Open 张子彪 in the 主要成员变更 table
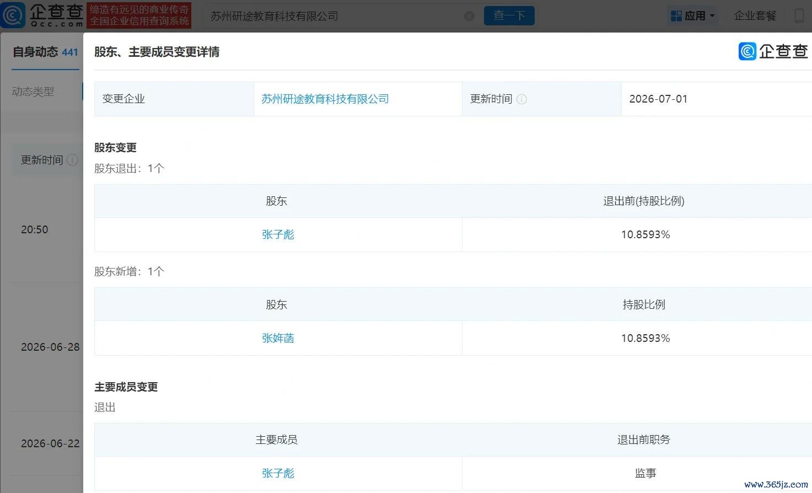The width and height of the screenshot is (812, 493). click(x=278, y=473)
